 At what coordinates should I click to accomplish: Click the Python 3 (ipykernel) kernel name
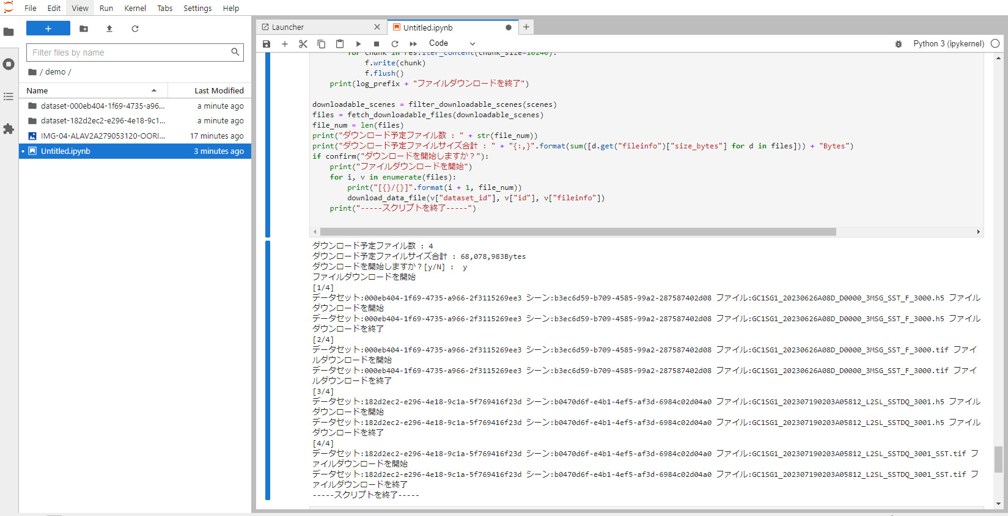[x=949, y=43]
